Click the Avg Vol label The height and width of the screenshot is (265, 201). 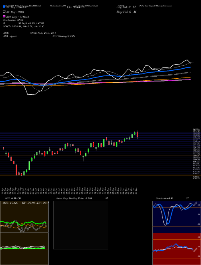pos(126,7)
